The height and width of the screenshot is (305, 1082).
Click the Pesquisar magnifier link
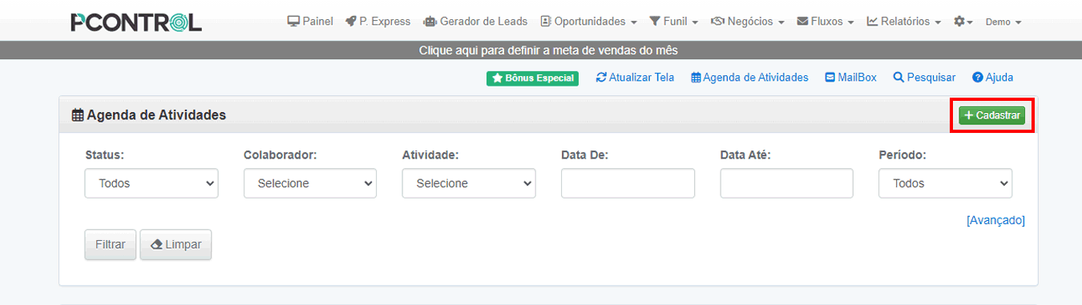pyautogui.click(x=924, y=78)
